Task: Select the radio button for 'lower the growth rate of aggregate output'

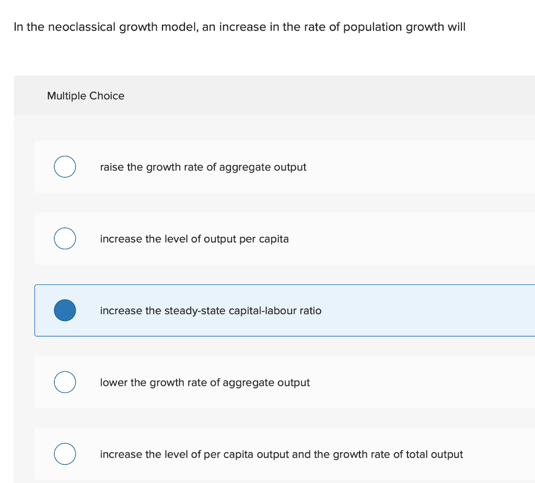Action: (x=65, y=382)
